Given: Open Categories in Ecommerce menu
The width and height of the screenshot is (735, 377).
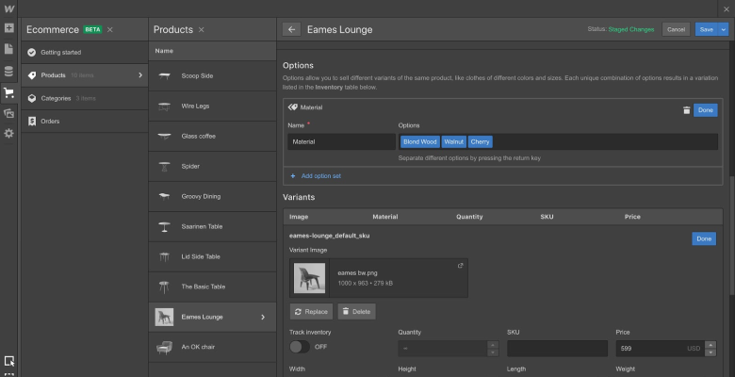Looking at the screenshot, I should coord(85,98).
